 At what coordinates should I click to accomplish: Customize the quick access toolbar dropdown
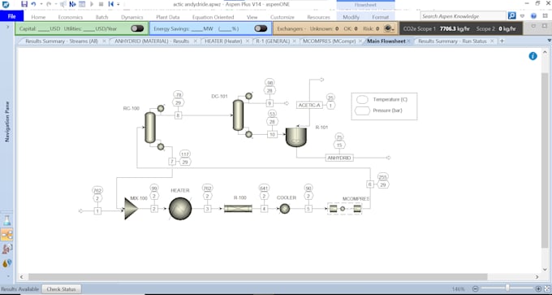tap(119, 4)
